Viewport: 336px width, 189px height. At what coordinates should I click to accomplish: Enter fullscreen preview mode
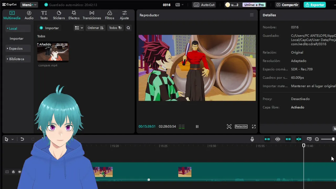pyautogui.click(x=254, y=127)
